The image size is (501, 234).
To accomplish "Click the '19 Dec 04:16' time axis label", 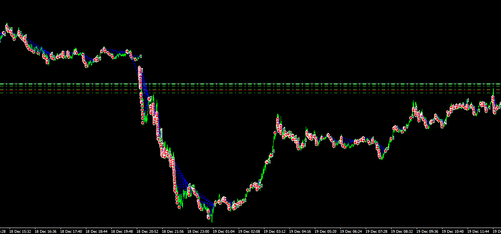I will pos(300,231).
